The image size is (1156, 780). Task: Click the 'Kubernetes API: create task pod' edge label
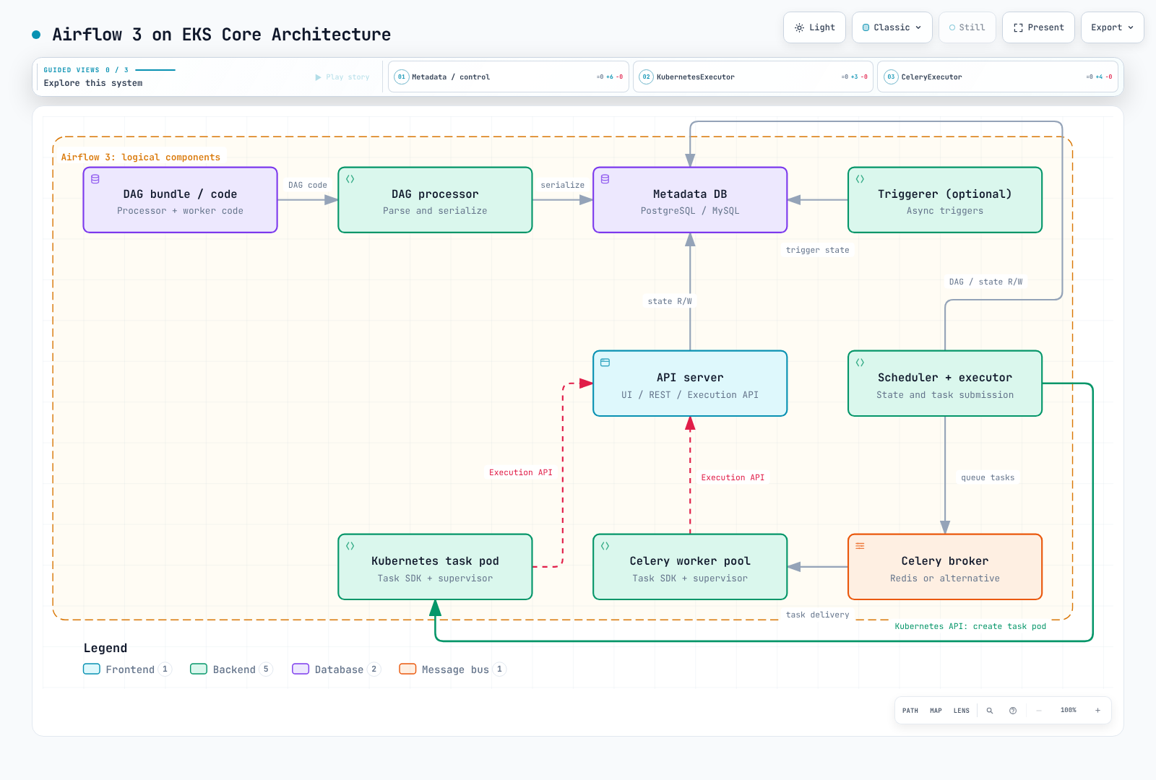970,626
